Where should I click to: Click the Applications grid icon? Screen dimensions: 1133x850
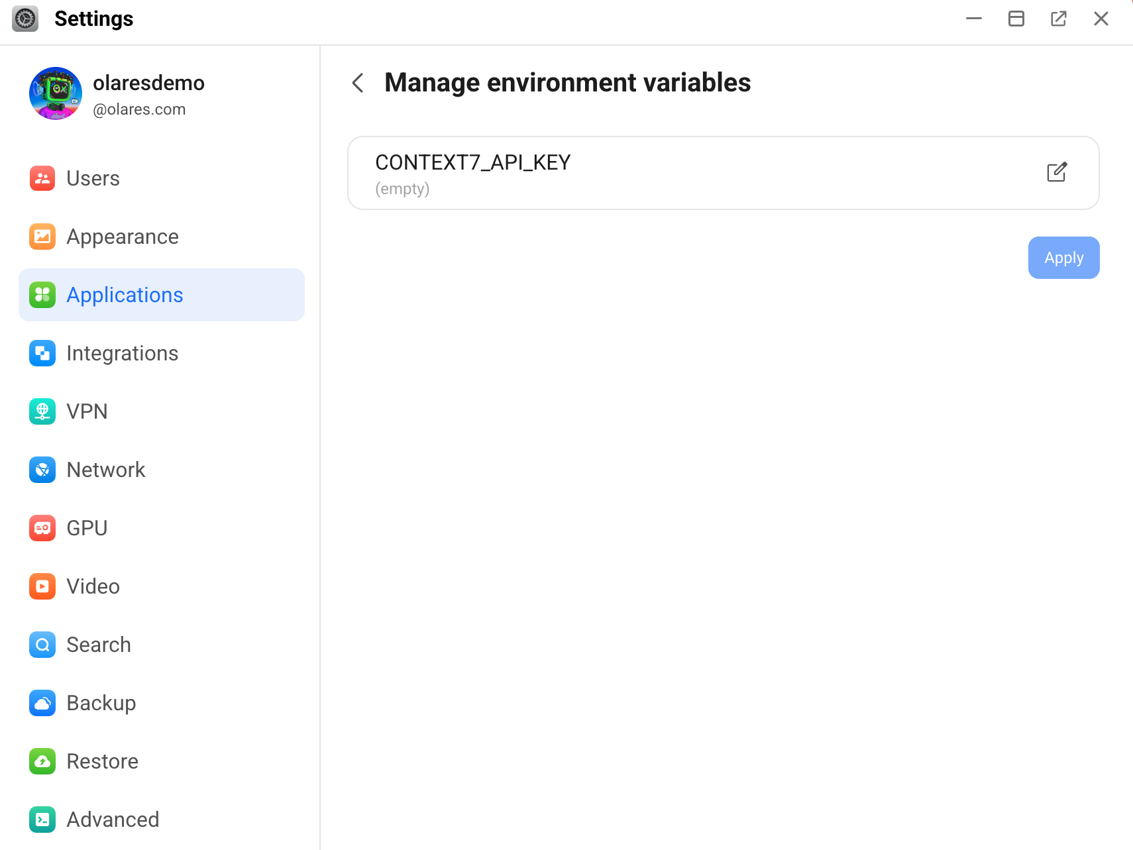click(42, 295)
